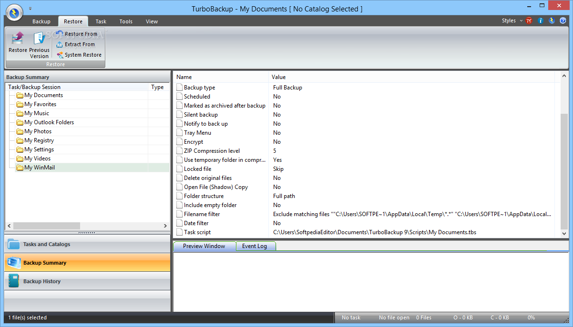Open help with the question mark icon
573x327 pixels.
[563, 20]
